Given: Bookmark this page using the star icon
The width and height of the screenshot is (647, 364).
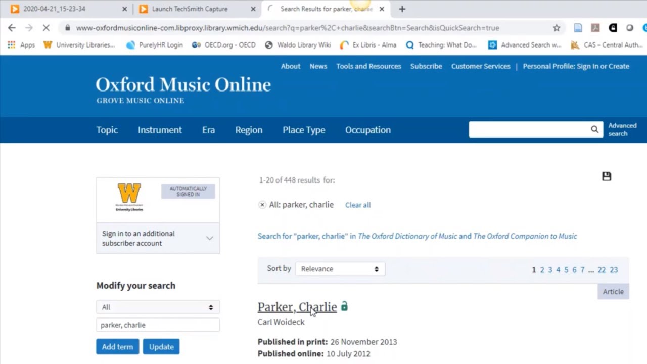Looking at the screenshot, I should point(557,28).
